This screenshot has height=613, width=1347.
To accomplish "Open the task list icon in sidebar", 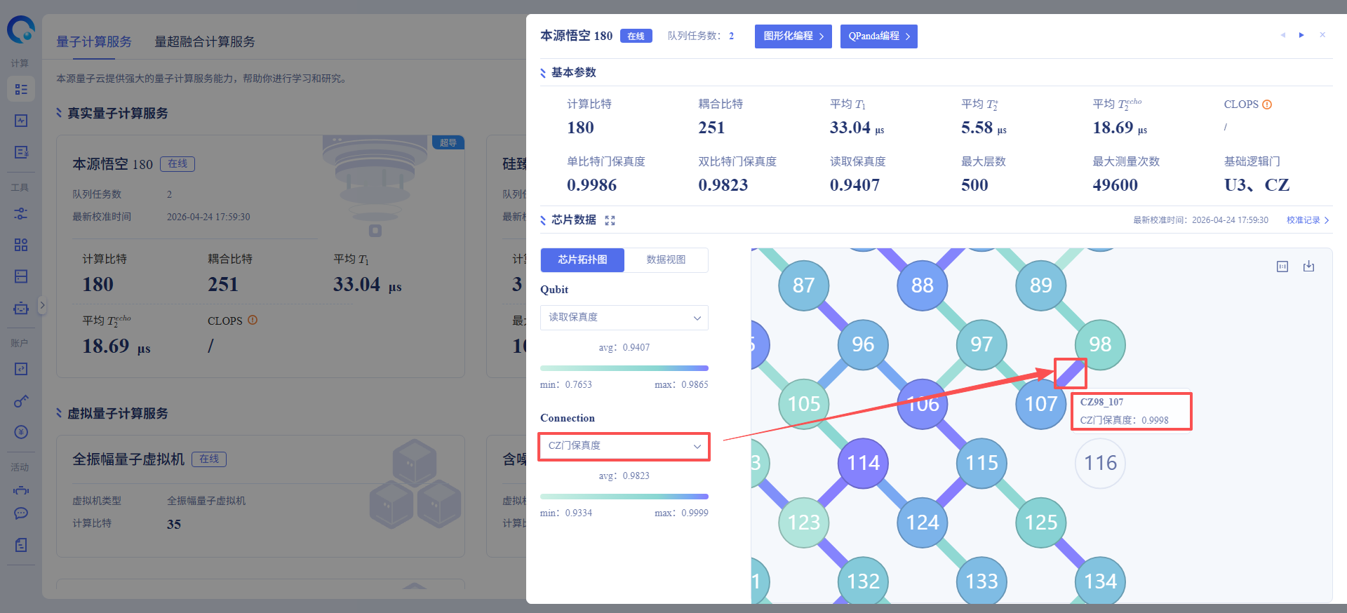I will (21, 152).
